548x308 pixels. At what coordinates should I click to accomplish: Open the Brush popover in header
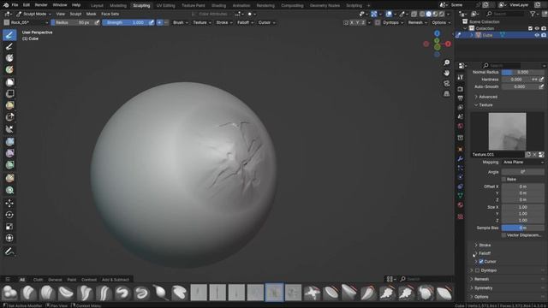coord(181,22)
